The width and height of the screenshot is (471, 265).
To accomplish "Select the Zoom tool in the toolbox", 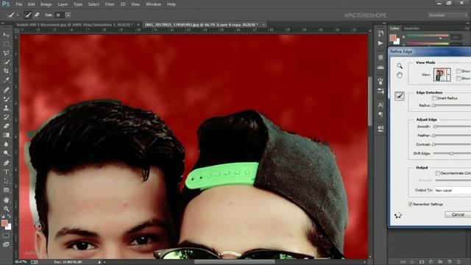I will coord(6,208).
